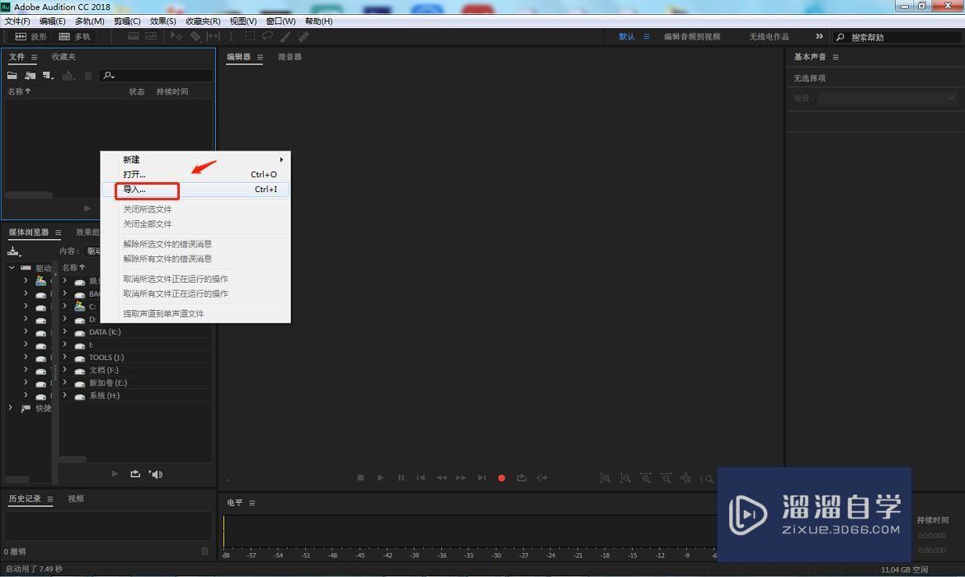Open 文件(F) menu in menu bar
965x577 pixels.
[x=17, y=21]
